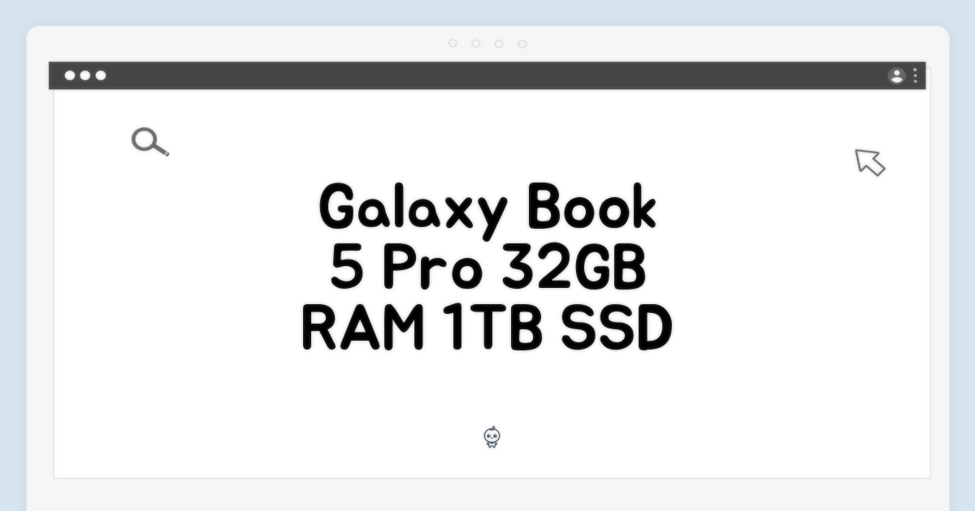Viewport: 975px width, 511px height.
Task: Click the small mascot icon below the title
Action: point(492,438)
